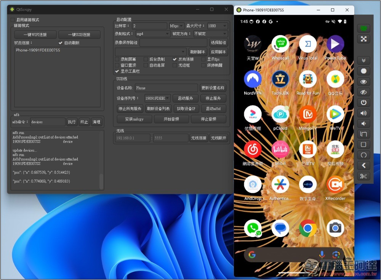Open the 锁定方向 不锁定 dropdown
Image resolution: width=381 pixels, height=280 pixels.
(211, 34)
